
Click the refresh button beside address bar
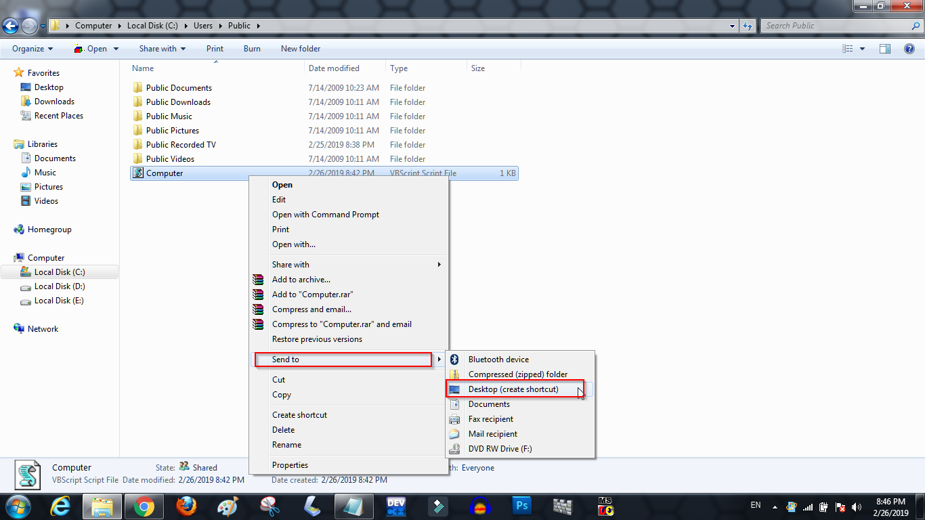[x=748, y=26]
